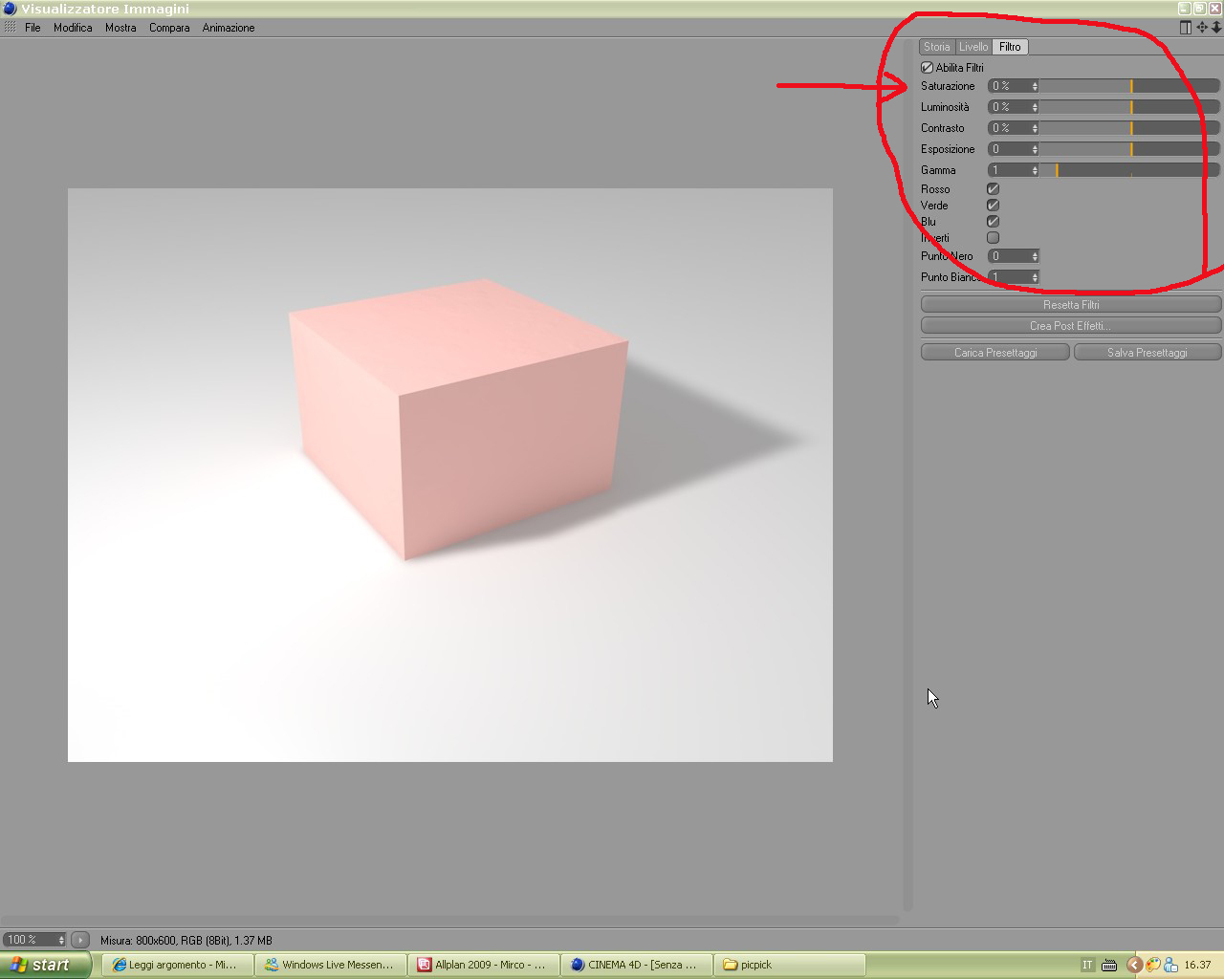The image size is (1224, 979).
Task: Click the arrow button next to zoom percentage
Action: [x=80, y=940]
